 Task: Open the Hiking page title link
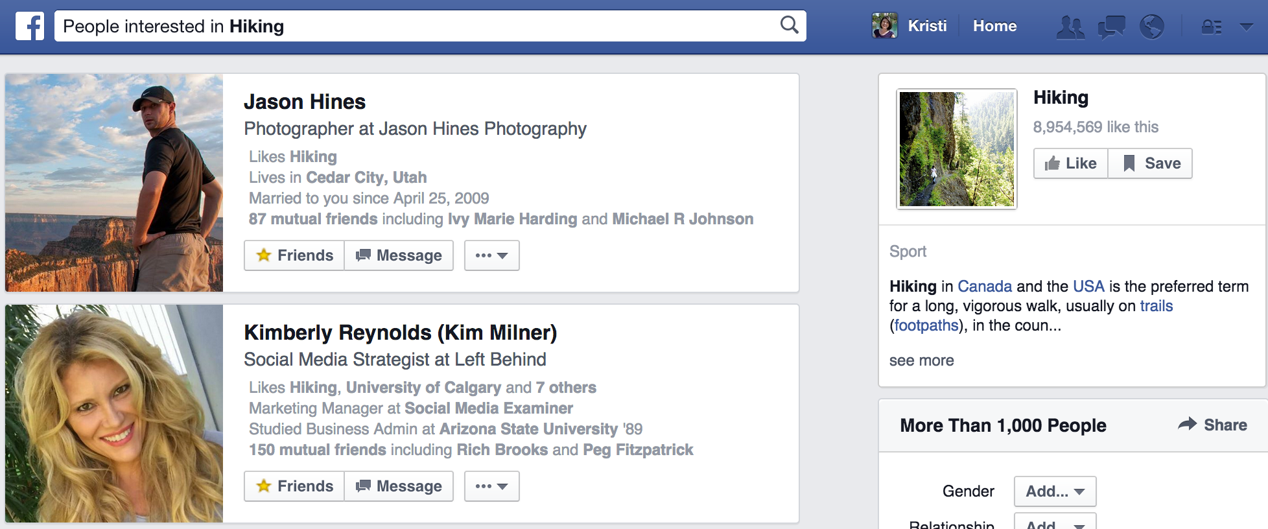(1061, 97)
